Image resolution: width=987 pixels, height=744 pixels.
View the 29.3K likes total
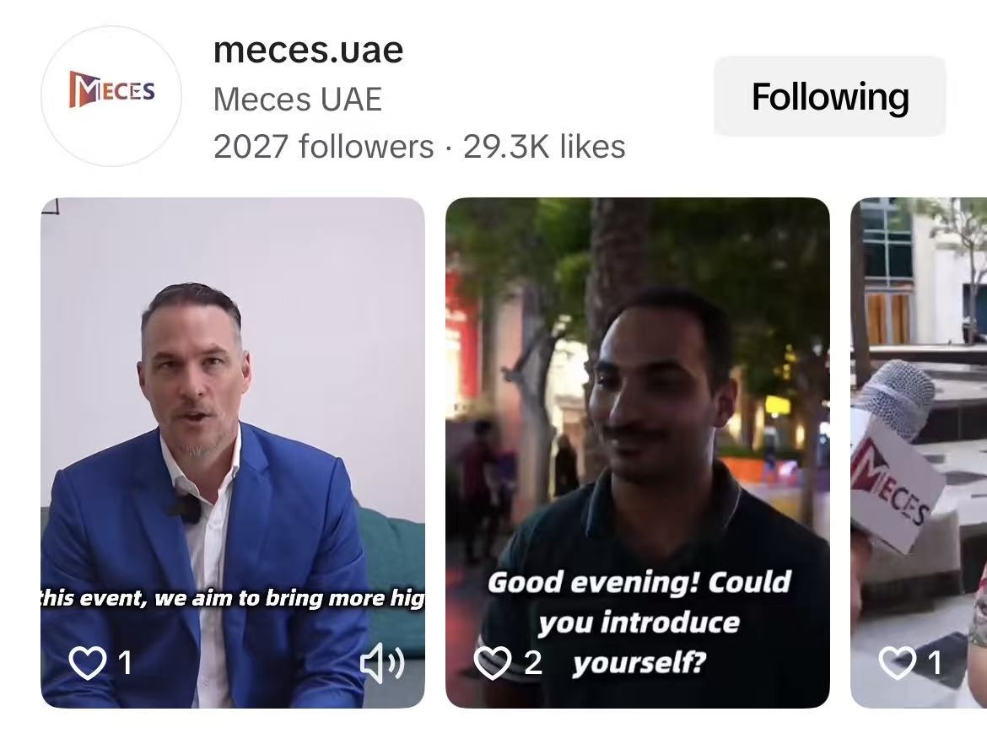[x=544, y=147]
